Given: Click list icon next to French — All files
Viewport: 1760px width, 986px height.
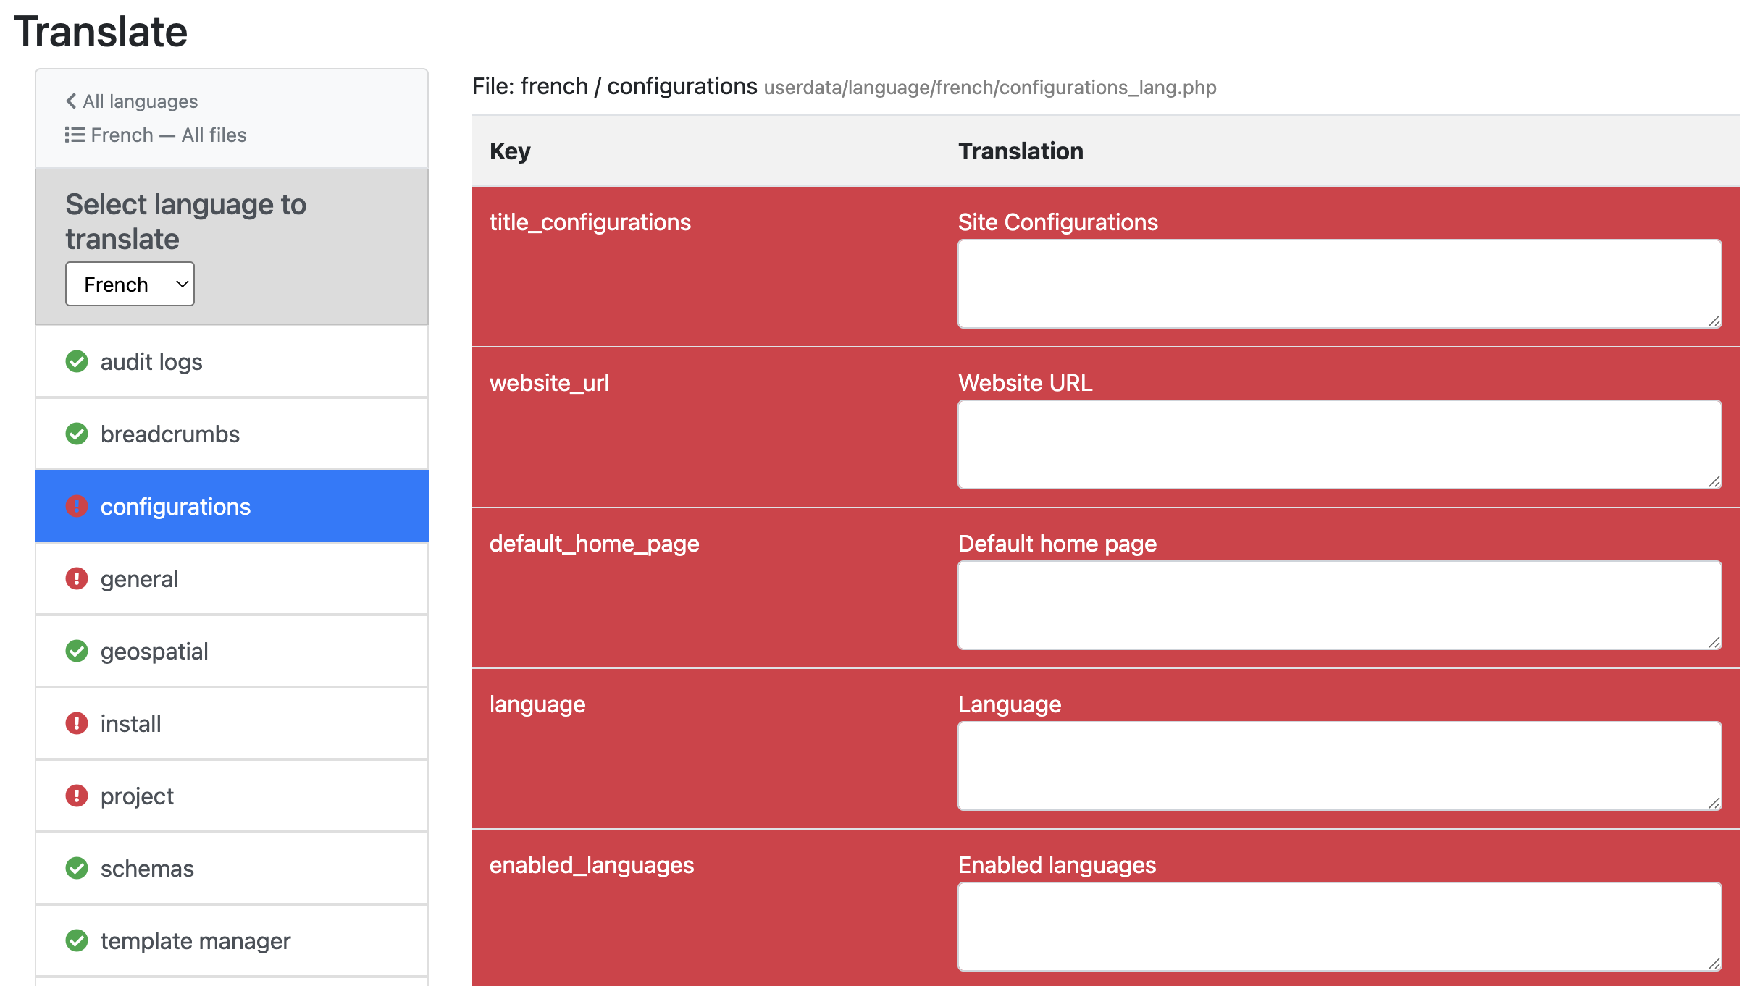Looking at the screenshot, I should (75, 135).
